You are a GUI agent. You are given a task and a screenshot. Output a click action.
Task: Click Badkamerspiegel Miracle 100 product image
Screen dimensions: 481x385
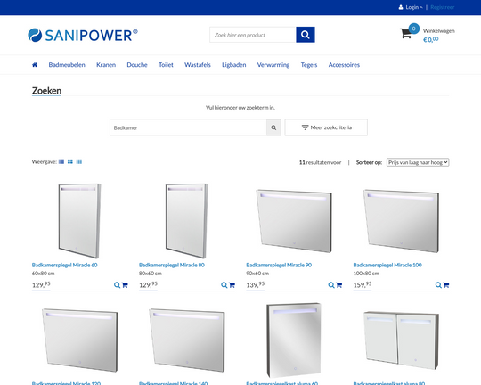pos(401,221)
